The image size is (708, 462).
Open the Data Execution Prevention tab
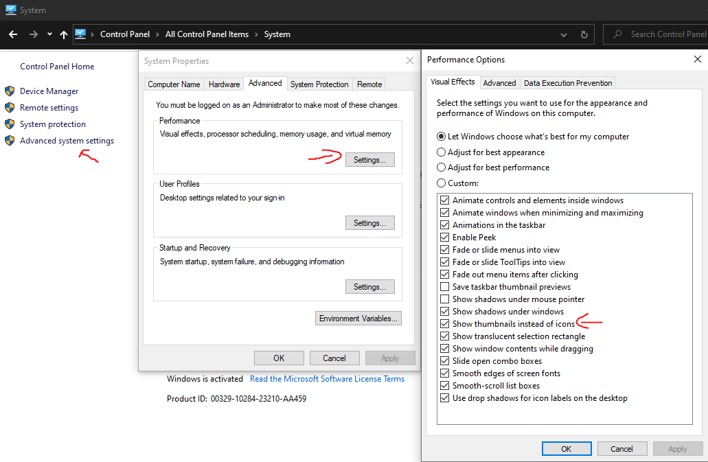click(x=567, y=82)
